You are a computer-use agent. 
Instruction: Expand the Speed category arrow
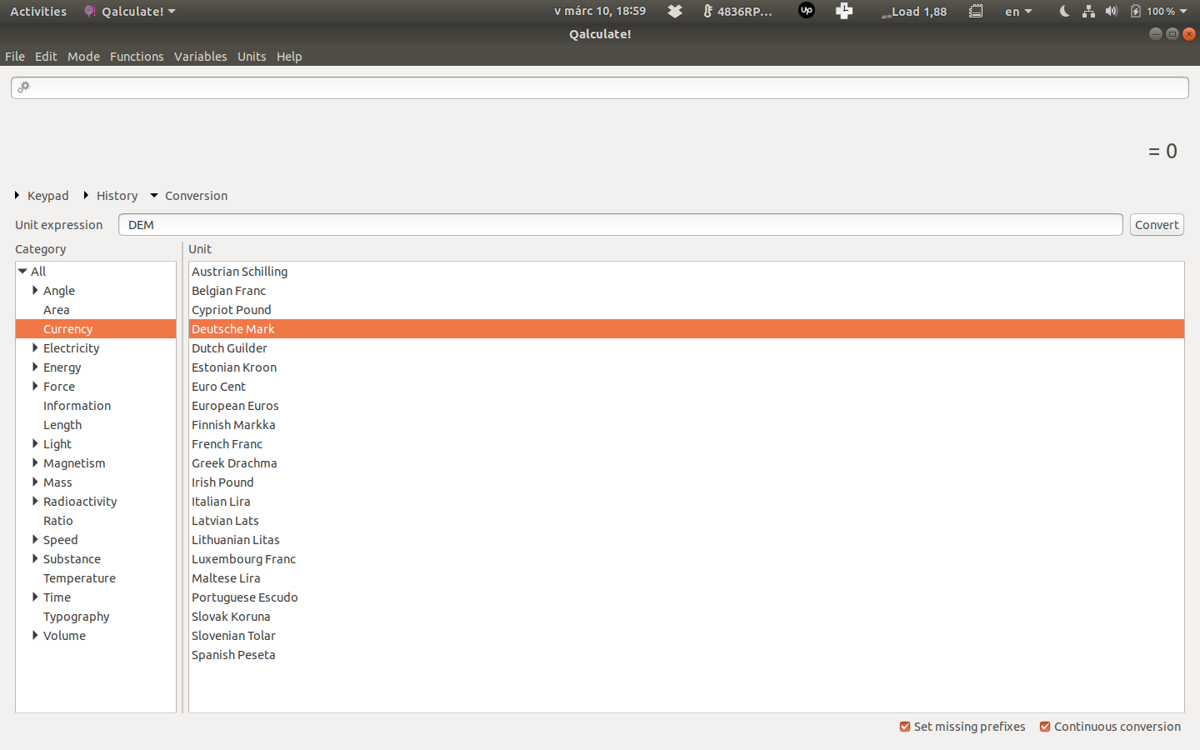click(35, 540)
